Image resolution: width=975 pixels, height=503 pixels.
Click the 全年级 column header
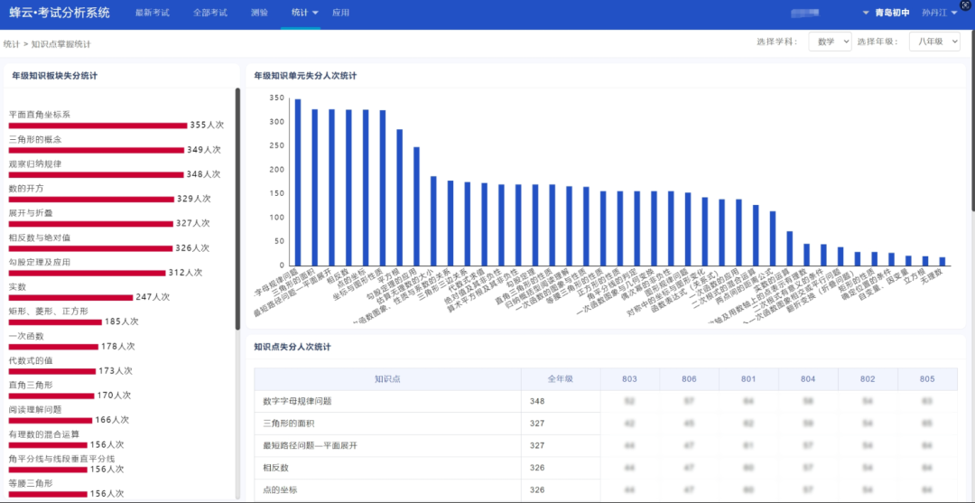[x=561, y=379]
